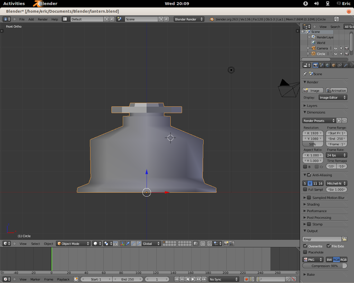Open Modifier properties with the wrench icon
This screenshot has width=354, height=283.
coord(346,65)
